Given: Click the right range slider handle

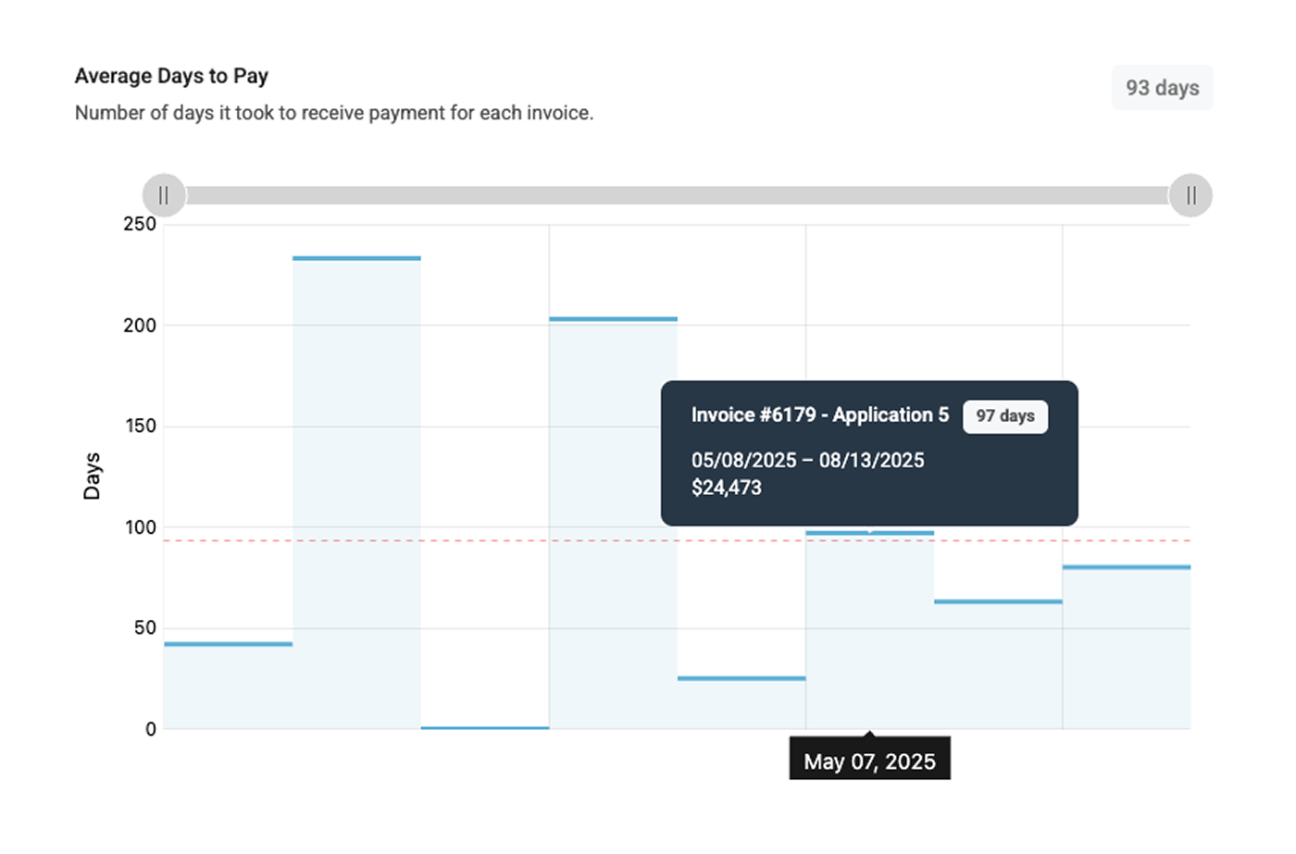Looking at the screenshot, I should point(1190,195).
